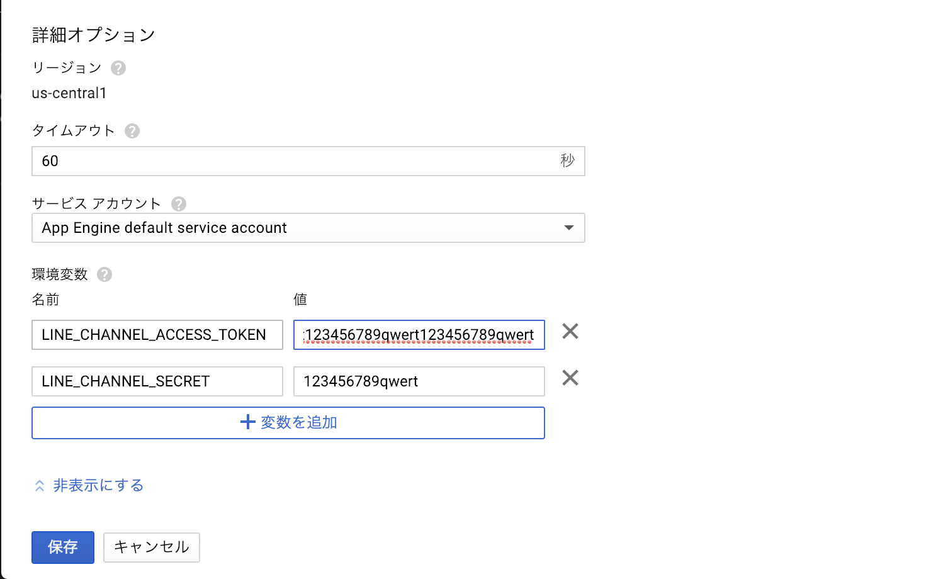The height and width of the screenshot is (579, 948).
Task: Add a new variable with 変数を追加
Action: coord(298,422)
